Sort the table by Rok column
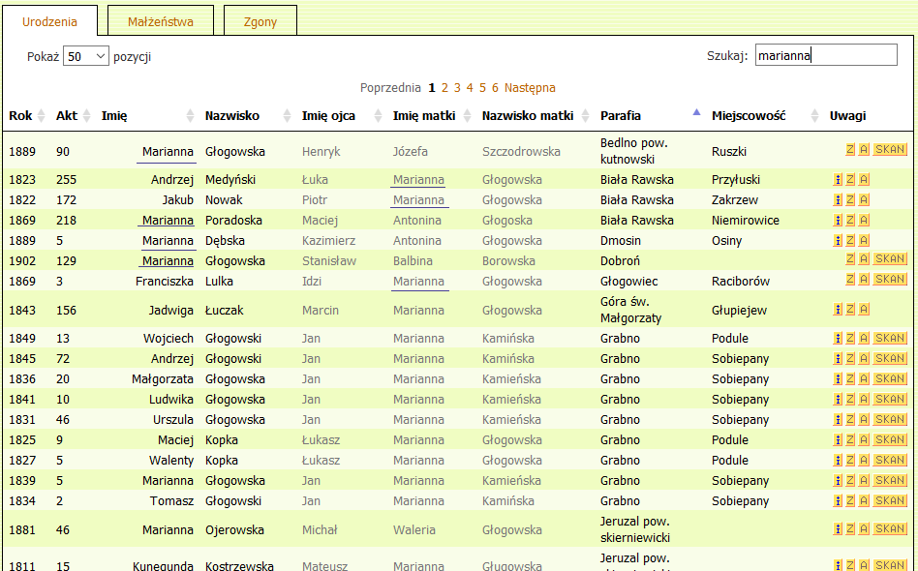Viewport: 918px width, 571px height. coord(21,116)
